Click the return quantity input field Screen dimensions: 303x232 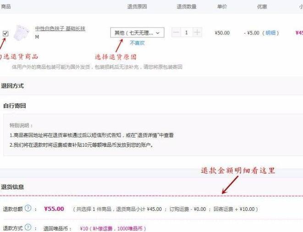(187, 33)
